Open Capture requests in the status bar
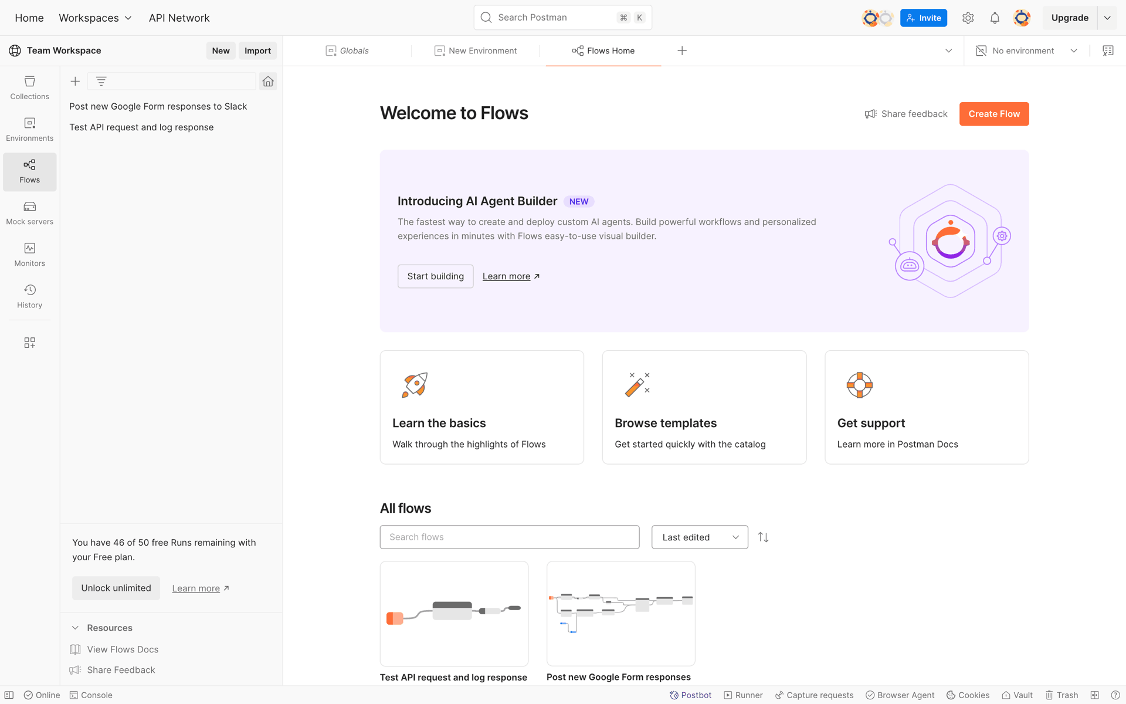 tap(814, 695)
